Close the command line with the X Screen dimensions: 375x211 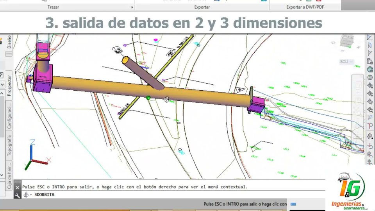17,187
